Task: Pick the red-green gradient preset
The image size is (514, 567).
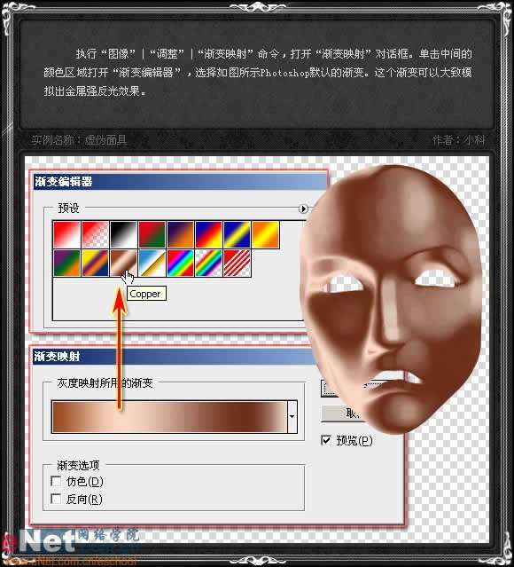Action: [x=152, y=234]
